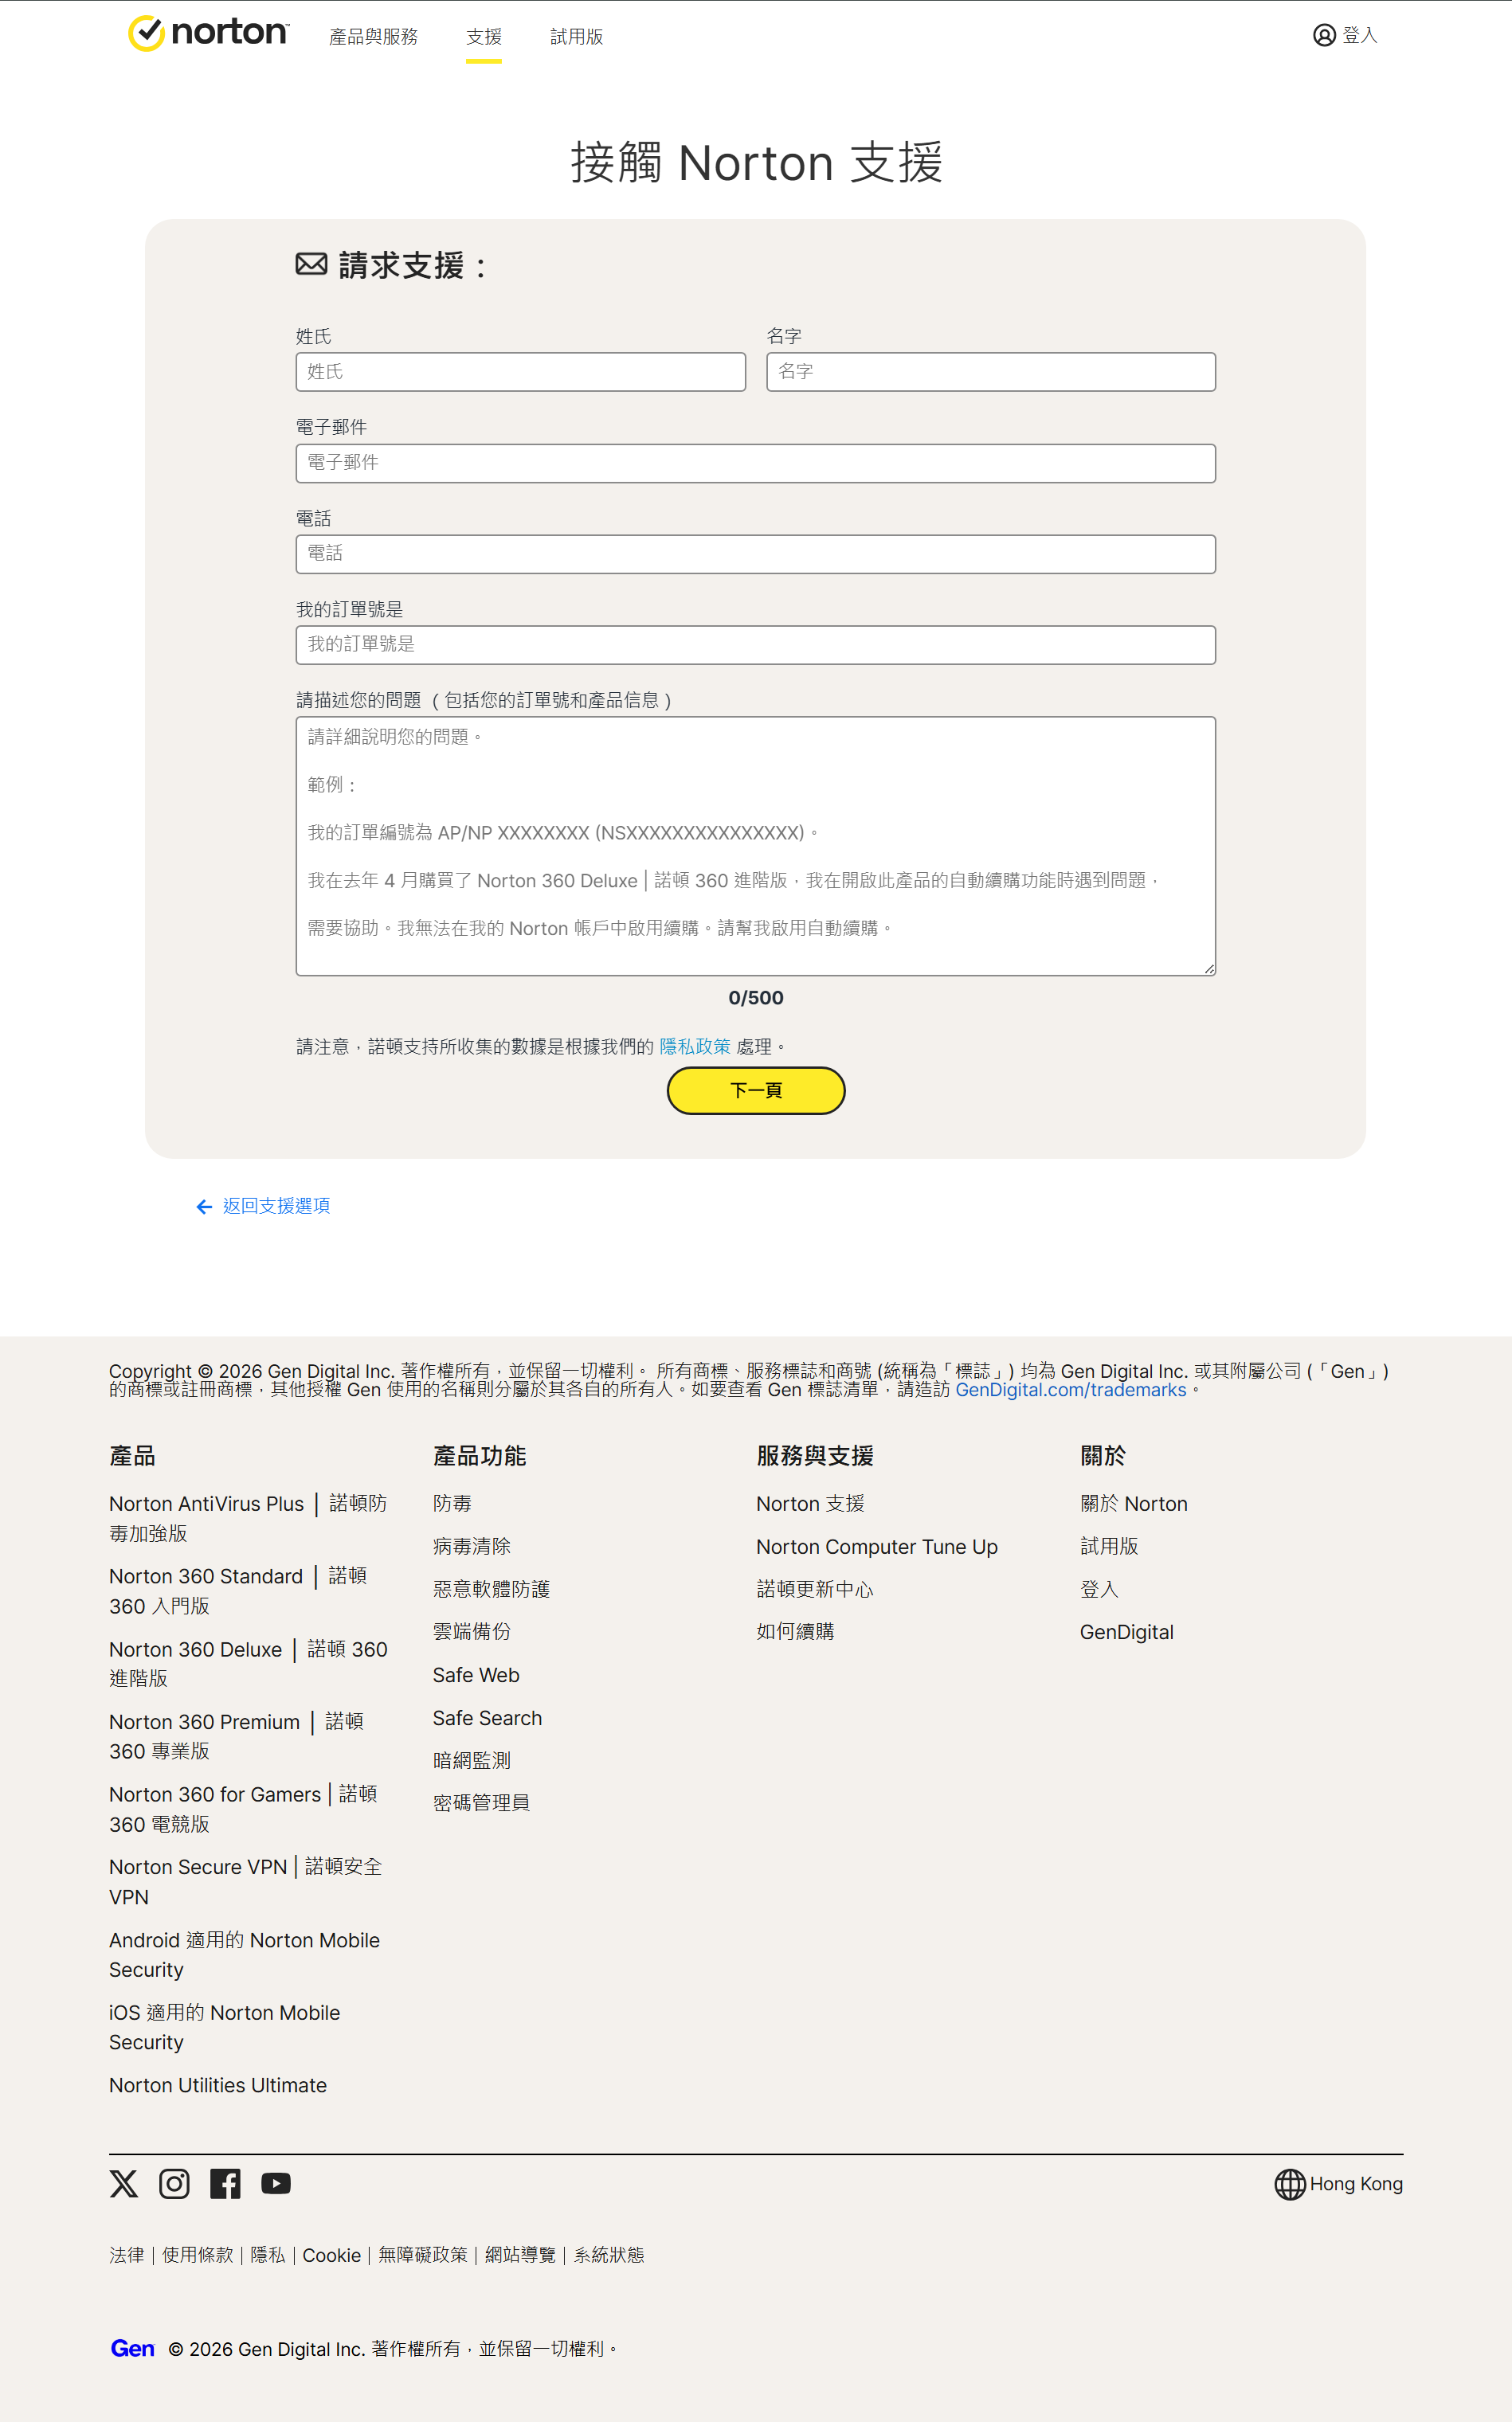Image resolution: width=1512 pixels, height=2422 pixels.
Task: Open GenDigital.com/trademarks link
Action: click(x=1071, y=1390)
